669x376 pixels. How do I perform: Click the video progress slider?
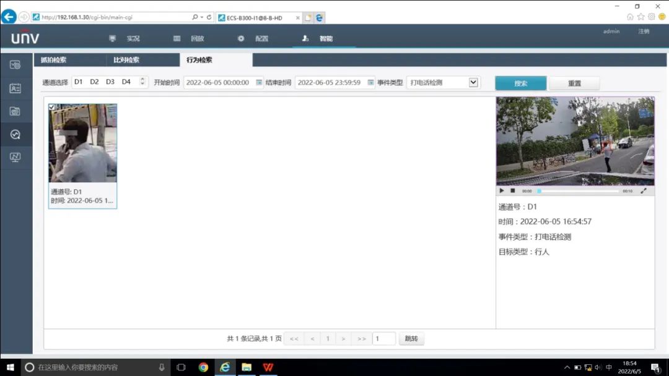point(577,191)
